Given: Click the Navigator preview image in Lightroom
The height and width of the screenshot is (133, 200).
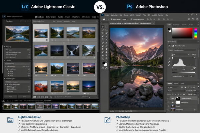Looking at the screenshot, I should point(17,34).
